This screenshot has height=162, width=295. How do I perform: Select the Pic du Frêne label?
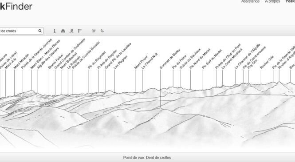(x=179, y=62)
